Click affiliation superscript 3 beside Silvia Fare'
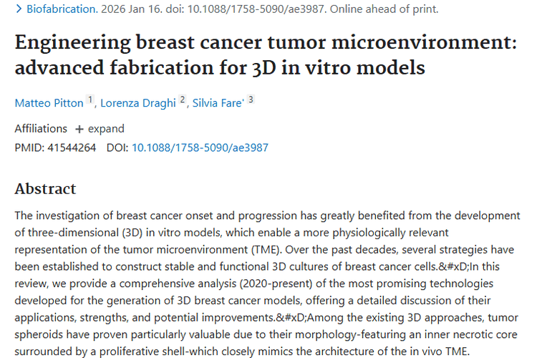Viewport: 537px width, 358px height. click(251, 100)
